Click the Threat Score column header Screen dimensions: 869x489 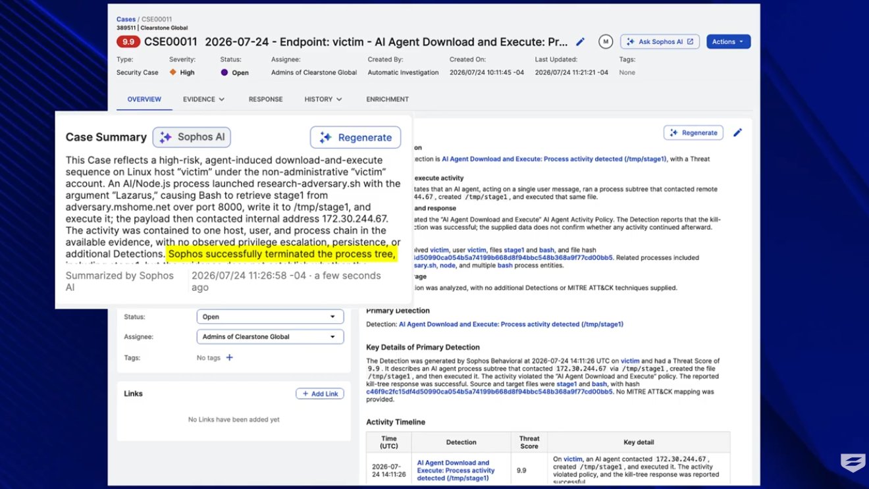(x=529, y=442)
